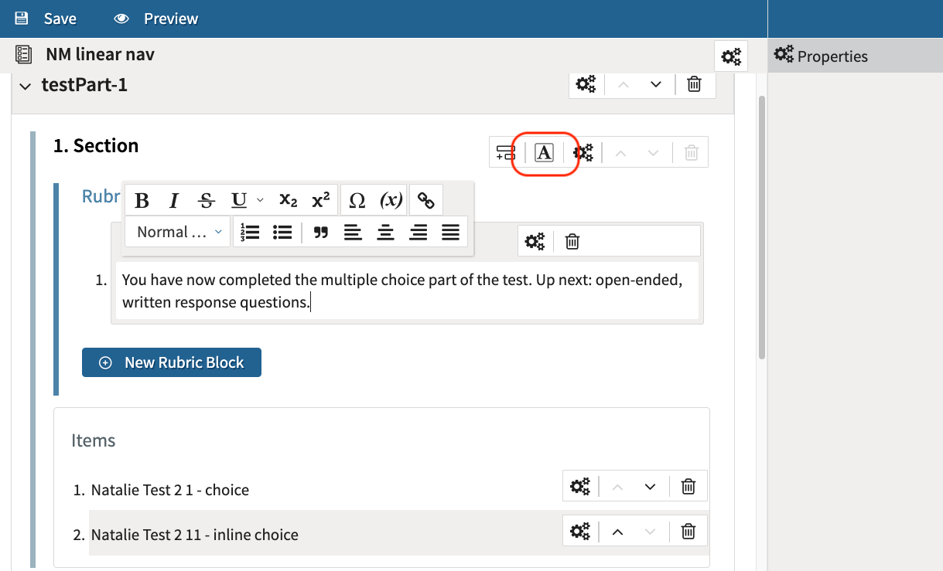Image resolution: width=943 pixels, height=571 pixels.
Task: Toggle bold formatting in the rubric editor
Action: pyautogui.click(x=142, y=200)
